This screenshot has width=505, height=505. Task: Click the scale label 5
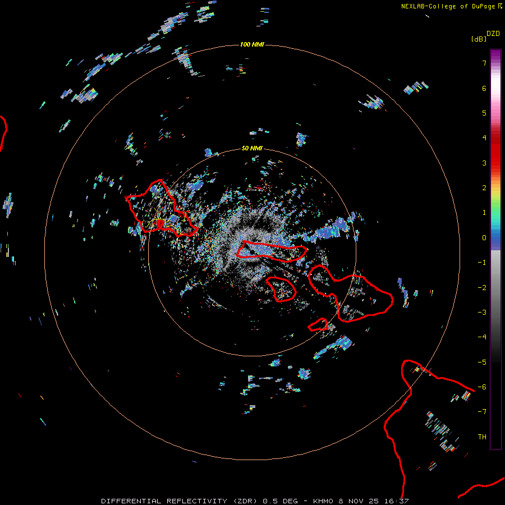tap(484, 113)
